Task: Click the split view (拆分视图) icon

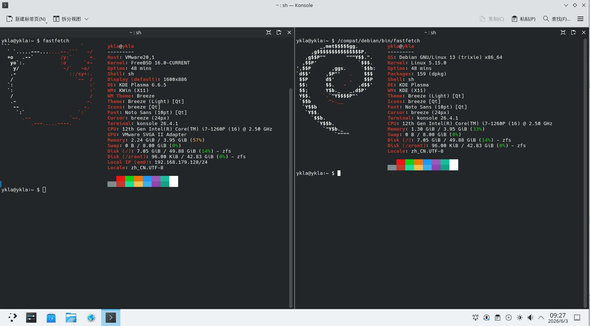Action: [x=56, y=19]
